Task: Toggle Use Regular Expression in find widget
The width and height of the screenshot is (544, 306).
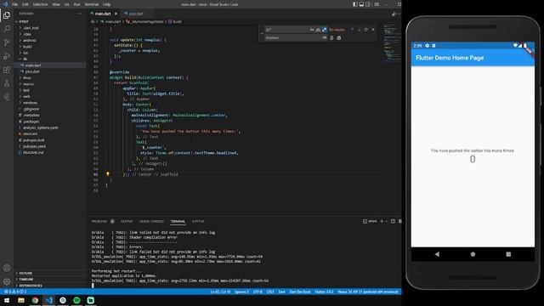Action: [324, 30]
